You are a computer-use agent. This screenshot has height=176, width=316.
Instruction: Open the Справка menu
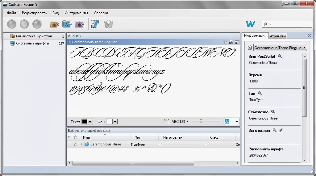[101, 13]
